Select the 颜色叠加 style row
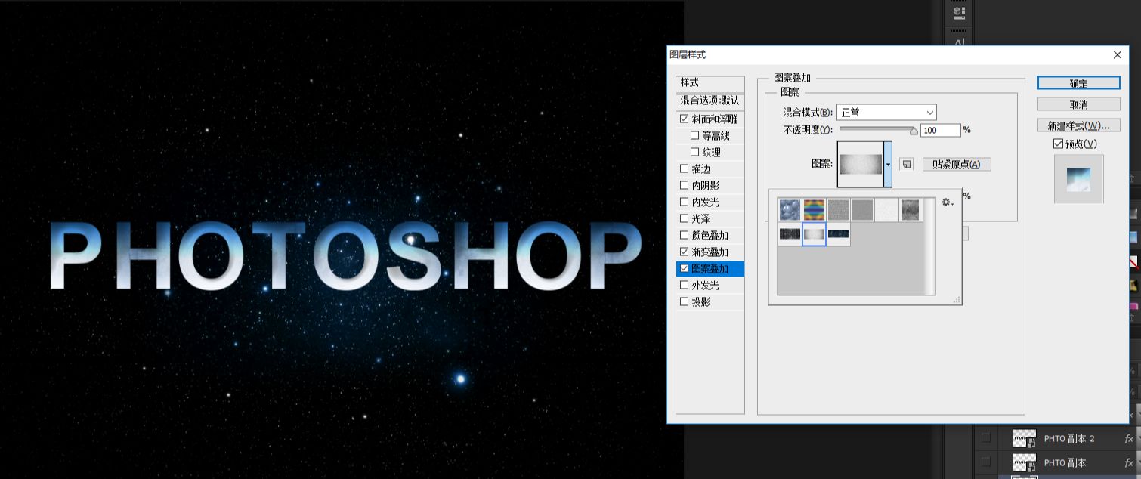Screen dimensions: 1141x479 pos(710,236)
